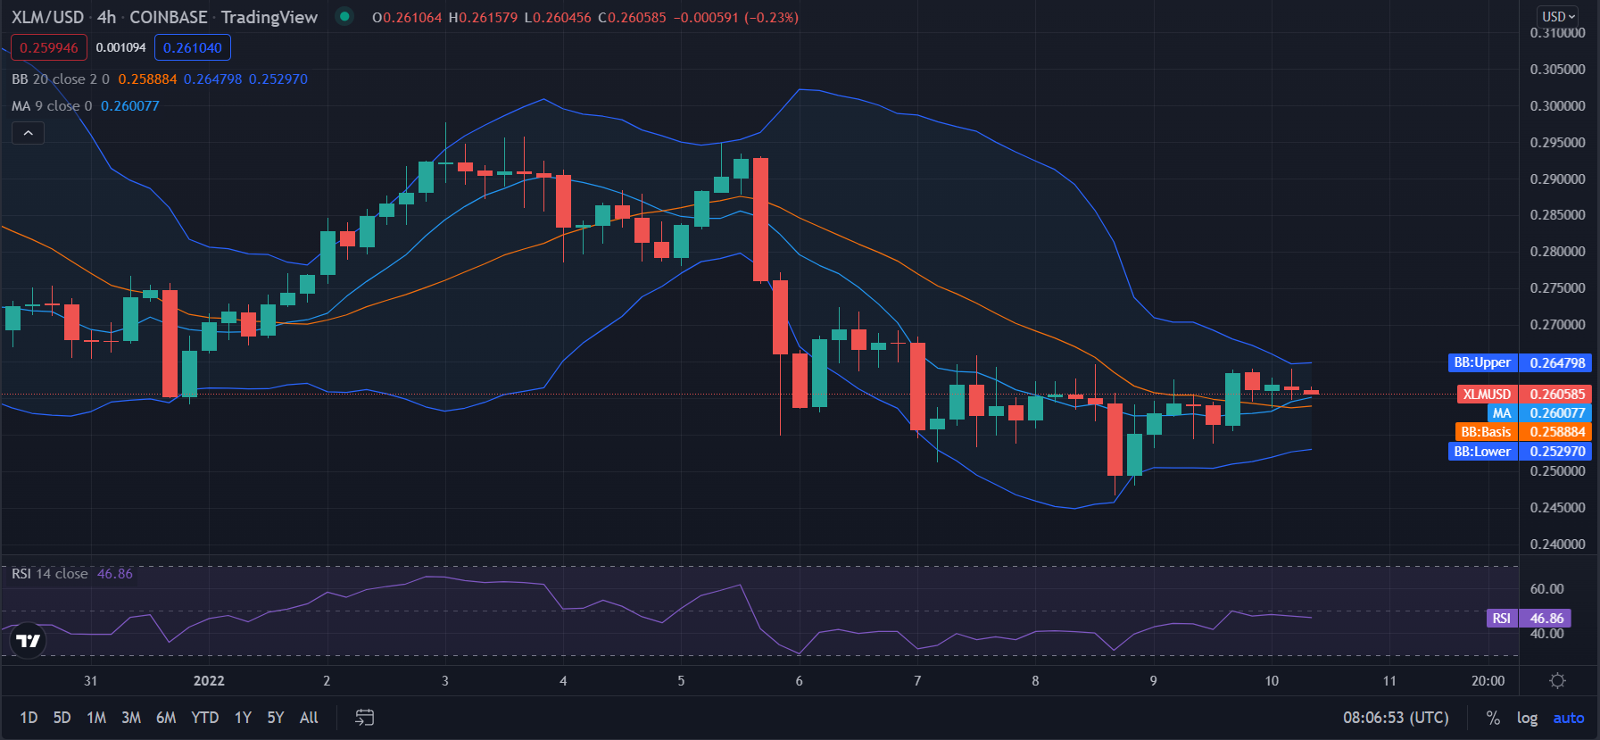This screenshot has height=740, width=1600.
Task: Click the XLM/USD symbol title
Action: (x=48, y=17)
